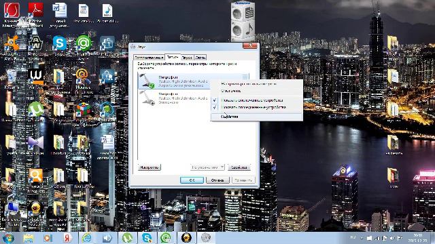Open the Rubik's cube desktop shortcut
The height and width of the screenshot is (244, 435).
(83, 109)
